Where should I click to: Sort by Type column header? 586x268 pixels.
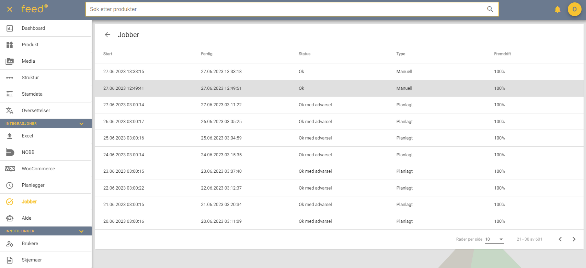[x=401, y=54]
